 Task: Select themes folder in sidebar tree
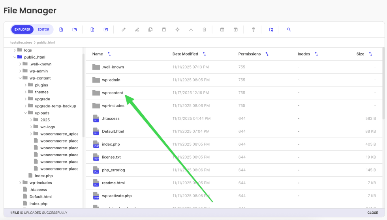point(41,92)
